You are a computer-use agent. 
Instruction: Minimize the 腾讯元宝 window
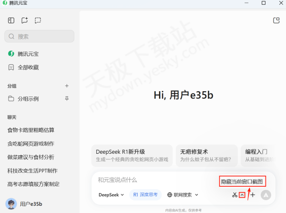click(x=246, y=3)
